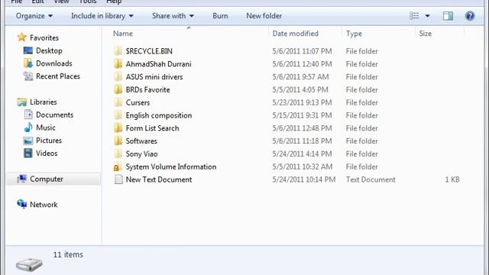Click the AhmadShah Durrani folder icon
The image size is (489, 275).
118,63
